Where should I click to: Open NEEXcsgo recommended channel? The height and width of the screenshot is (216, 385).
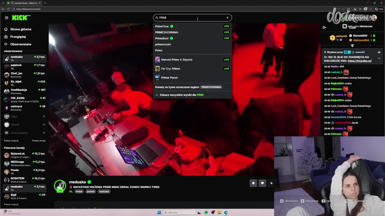tap(25, 163)
